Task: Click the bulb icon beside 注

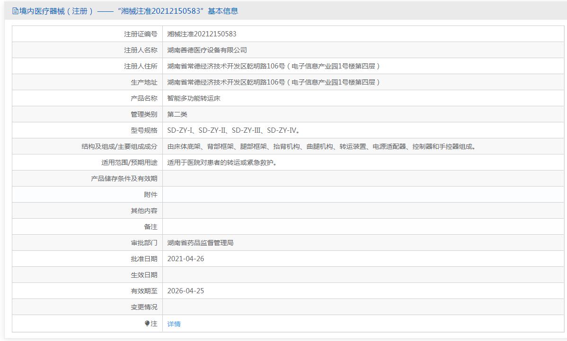Action: tap(147, 324)
